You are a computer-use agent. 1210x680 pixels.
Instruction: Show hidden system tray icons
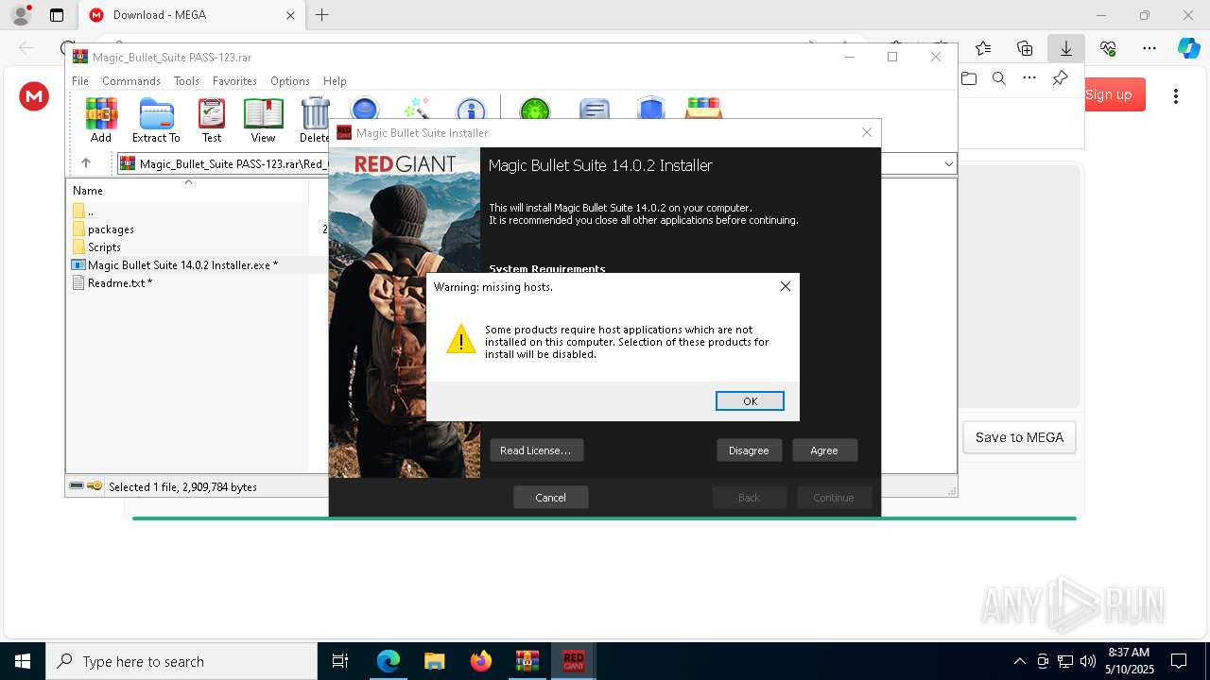[x=1019, y=661]
